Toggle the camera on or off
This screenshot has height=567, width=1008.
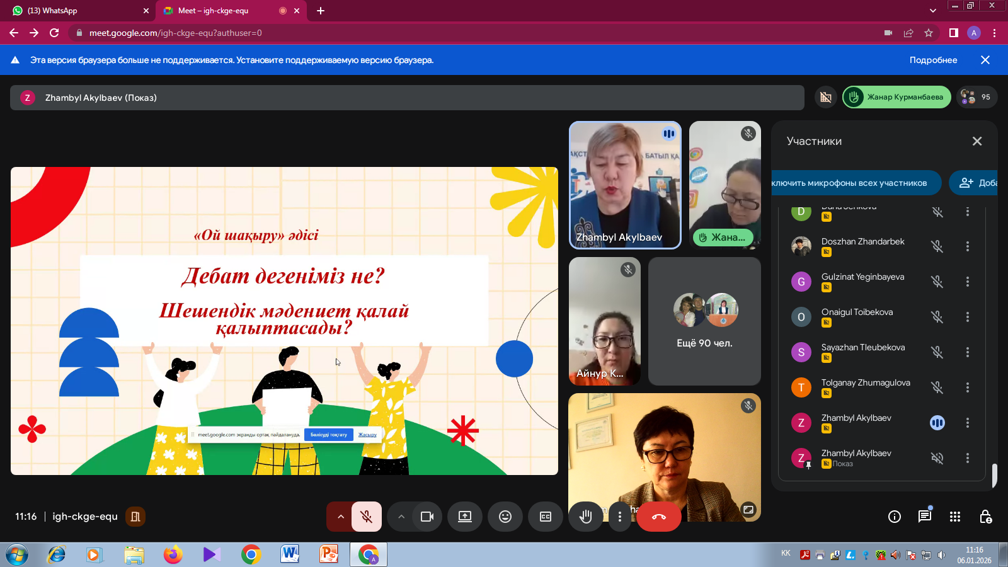coord(427,517)
